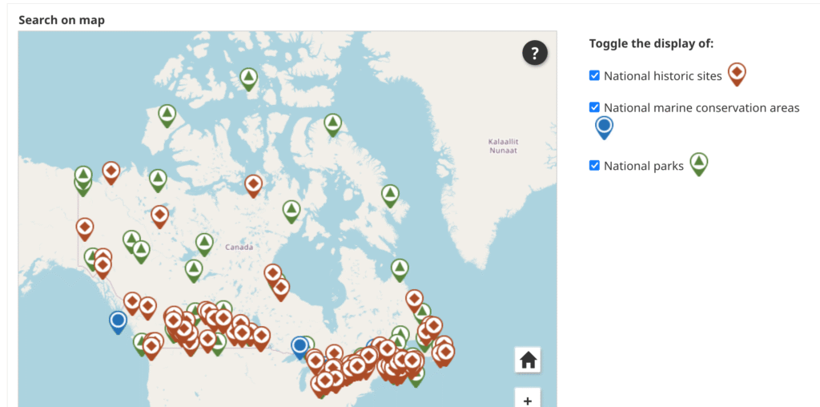
Task: Select the green park marker on Banks Island
Action: [167, 115]
